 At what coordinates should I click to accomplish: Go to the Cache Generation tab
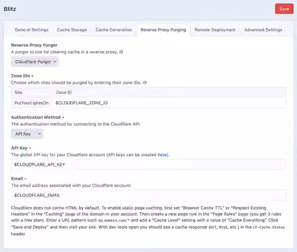pos(114,30)
